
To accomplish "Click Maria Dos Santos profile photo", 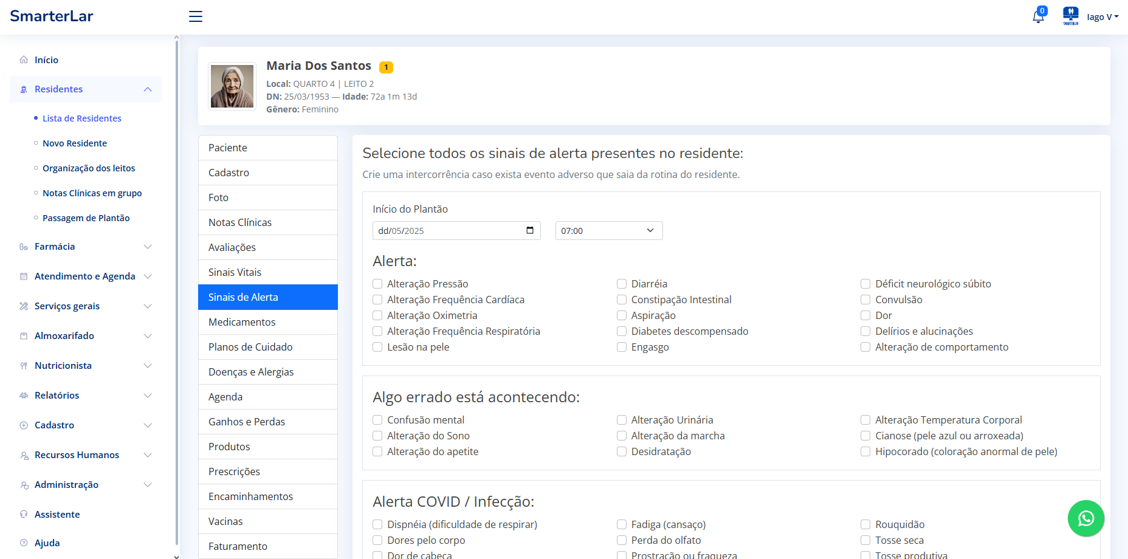I will coord(232,86).
